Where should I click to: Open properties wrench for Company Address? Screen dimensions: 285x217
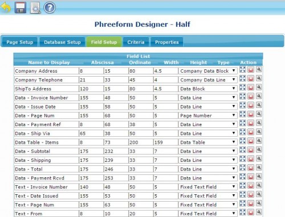coord(259,69)
